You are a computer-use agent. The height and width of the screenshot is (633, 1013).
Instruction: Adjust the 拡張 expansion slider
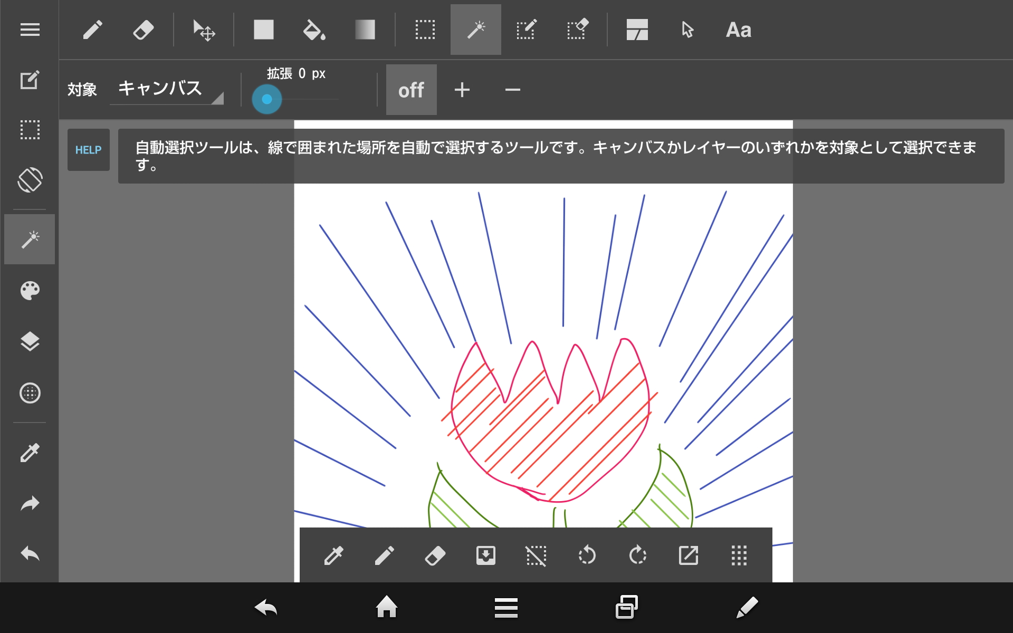tap(267, 99)
